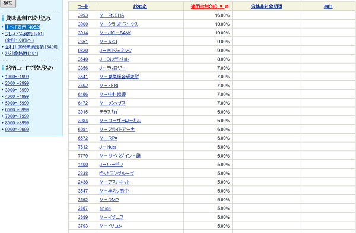The width and height of the screenshot is (356, 233).
Task: Open M-イグニス stock link
Action: coord(112,217)
